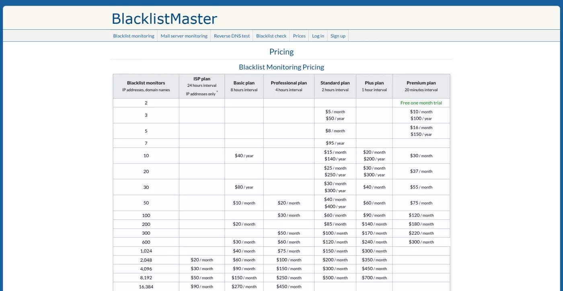Click the Standard $8 / month price
Image resolution: width=563 pixels, height=291 pixels.
click(335, 131)
